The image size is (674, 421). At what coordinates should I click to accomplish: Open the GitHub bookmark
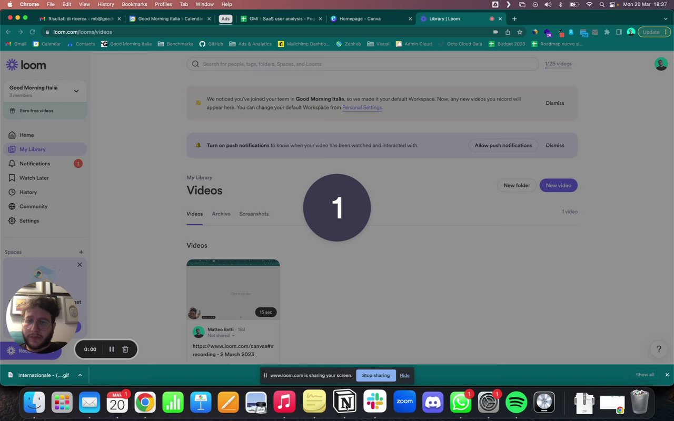[x=211, y=44]
